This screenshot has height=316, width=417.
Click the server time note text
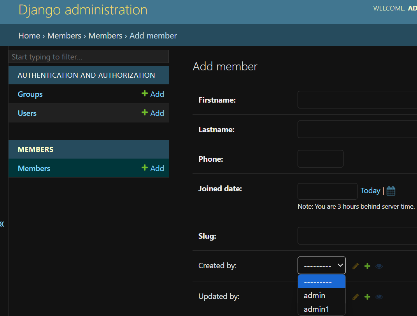click(x=356, y=206)
